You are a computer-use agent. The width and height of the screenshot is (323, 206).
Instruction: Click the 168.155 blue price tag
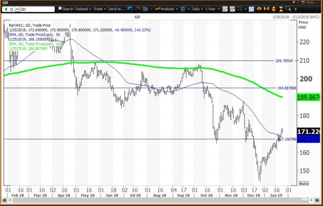[308, 139]
